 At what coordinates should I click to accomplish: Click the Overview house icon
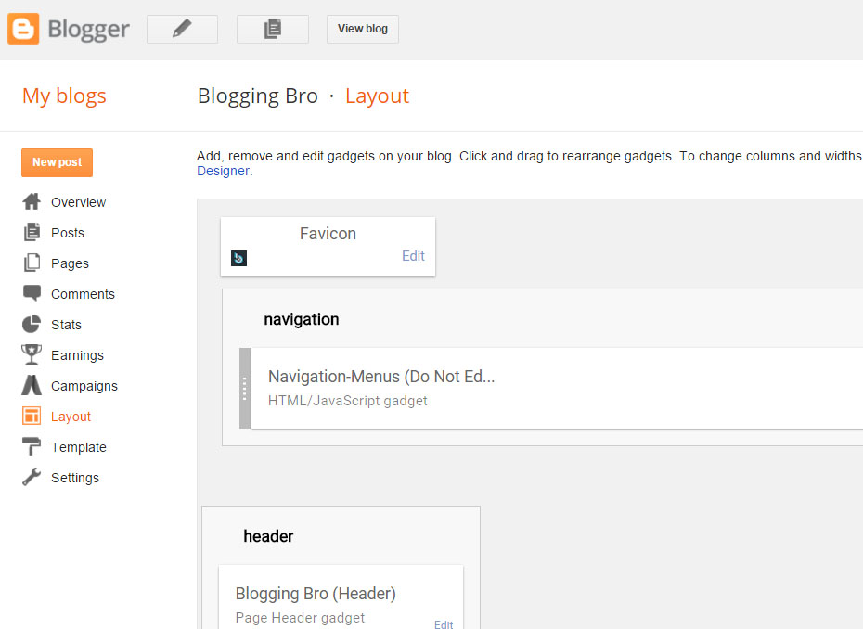tap(32, 202)
